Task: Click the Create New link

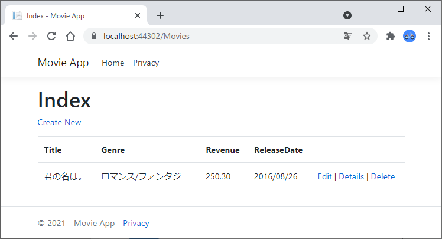Action: click(x=60, y=123)
